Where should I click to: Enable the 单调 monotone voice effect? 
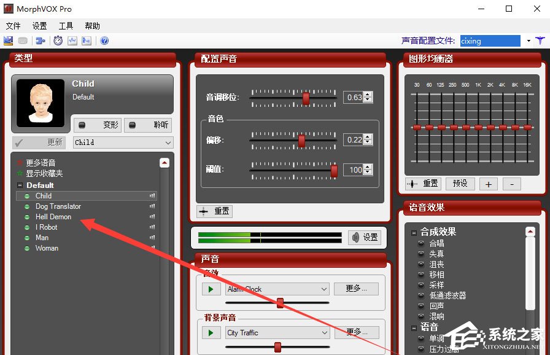(x=421, y=338)
